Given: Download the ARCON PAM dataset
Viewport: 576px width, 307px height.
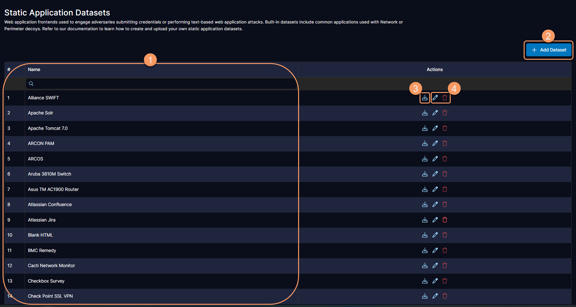Looking at the screenshot, I should pyautogui.click(x=425, y=143).
